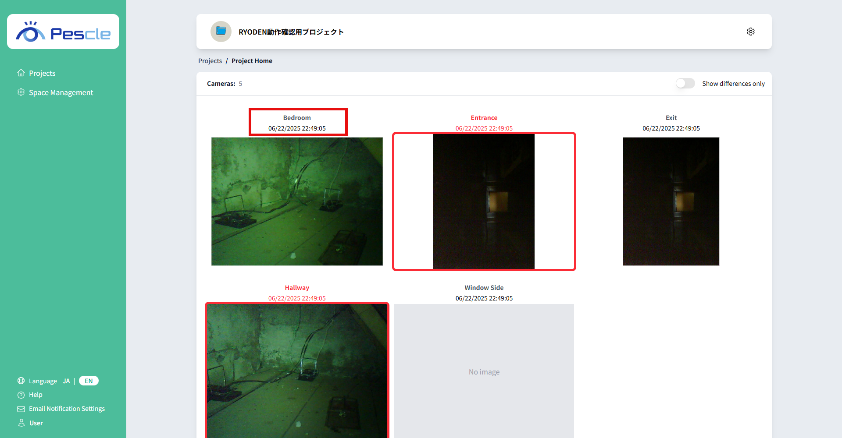Open the Entrance camera snapshot

pos(484,201)
